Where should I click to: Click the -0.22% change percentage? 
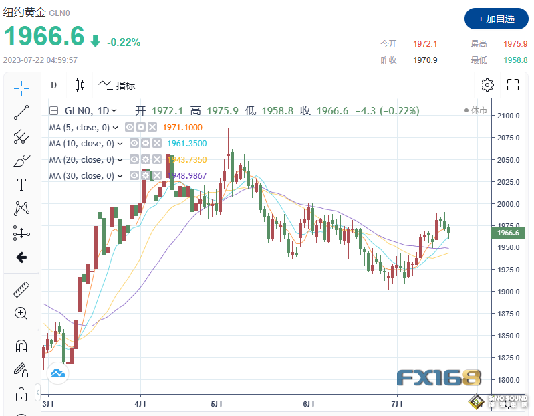tap(124, 43)
